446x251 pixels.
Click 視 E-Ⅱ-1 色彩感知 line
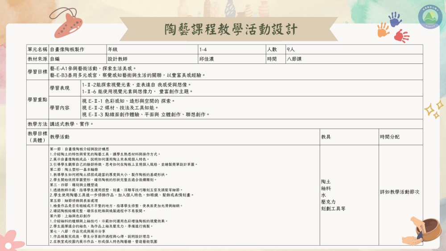(128, 101)
